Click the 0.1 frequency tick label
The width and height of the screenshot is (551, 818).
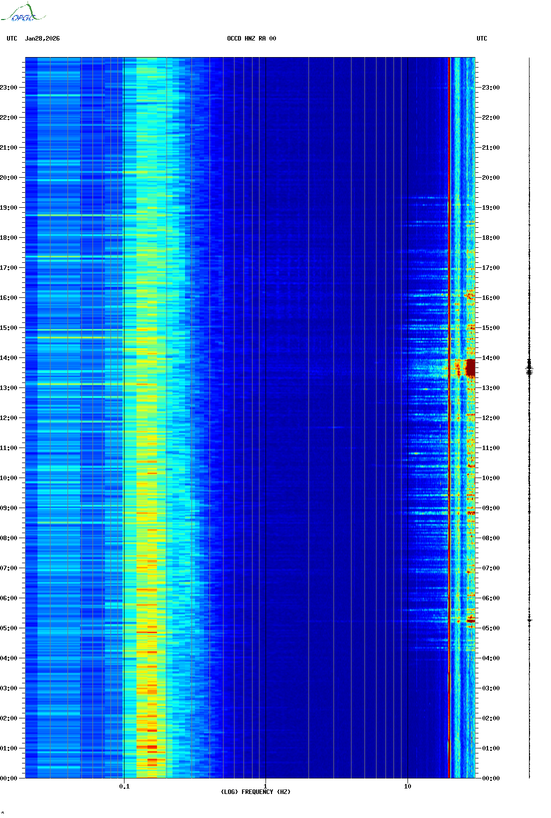[x=124, y=786]
